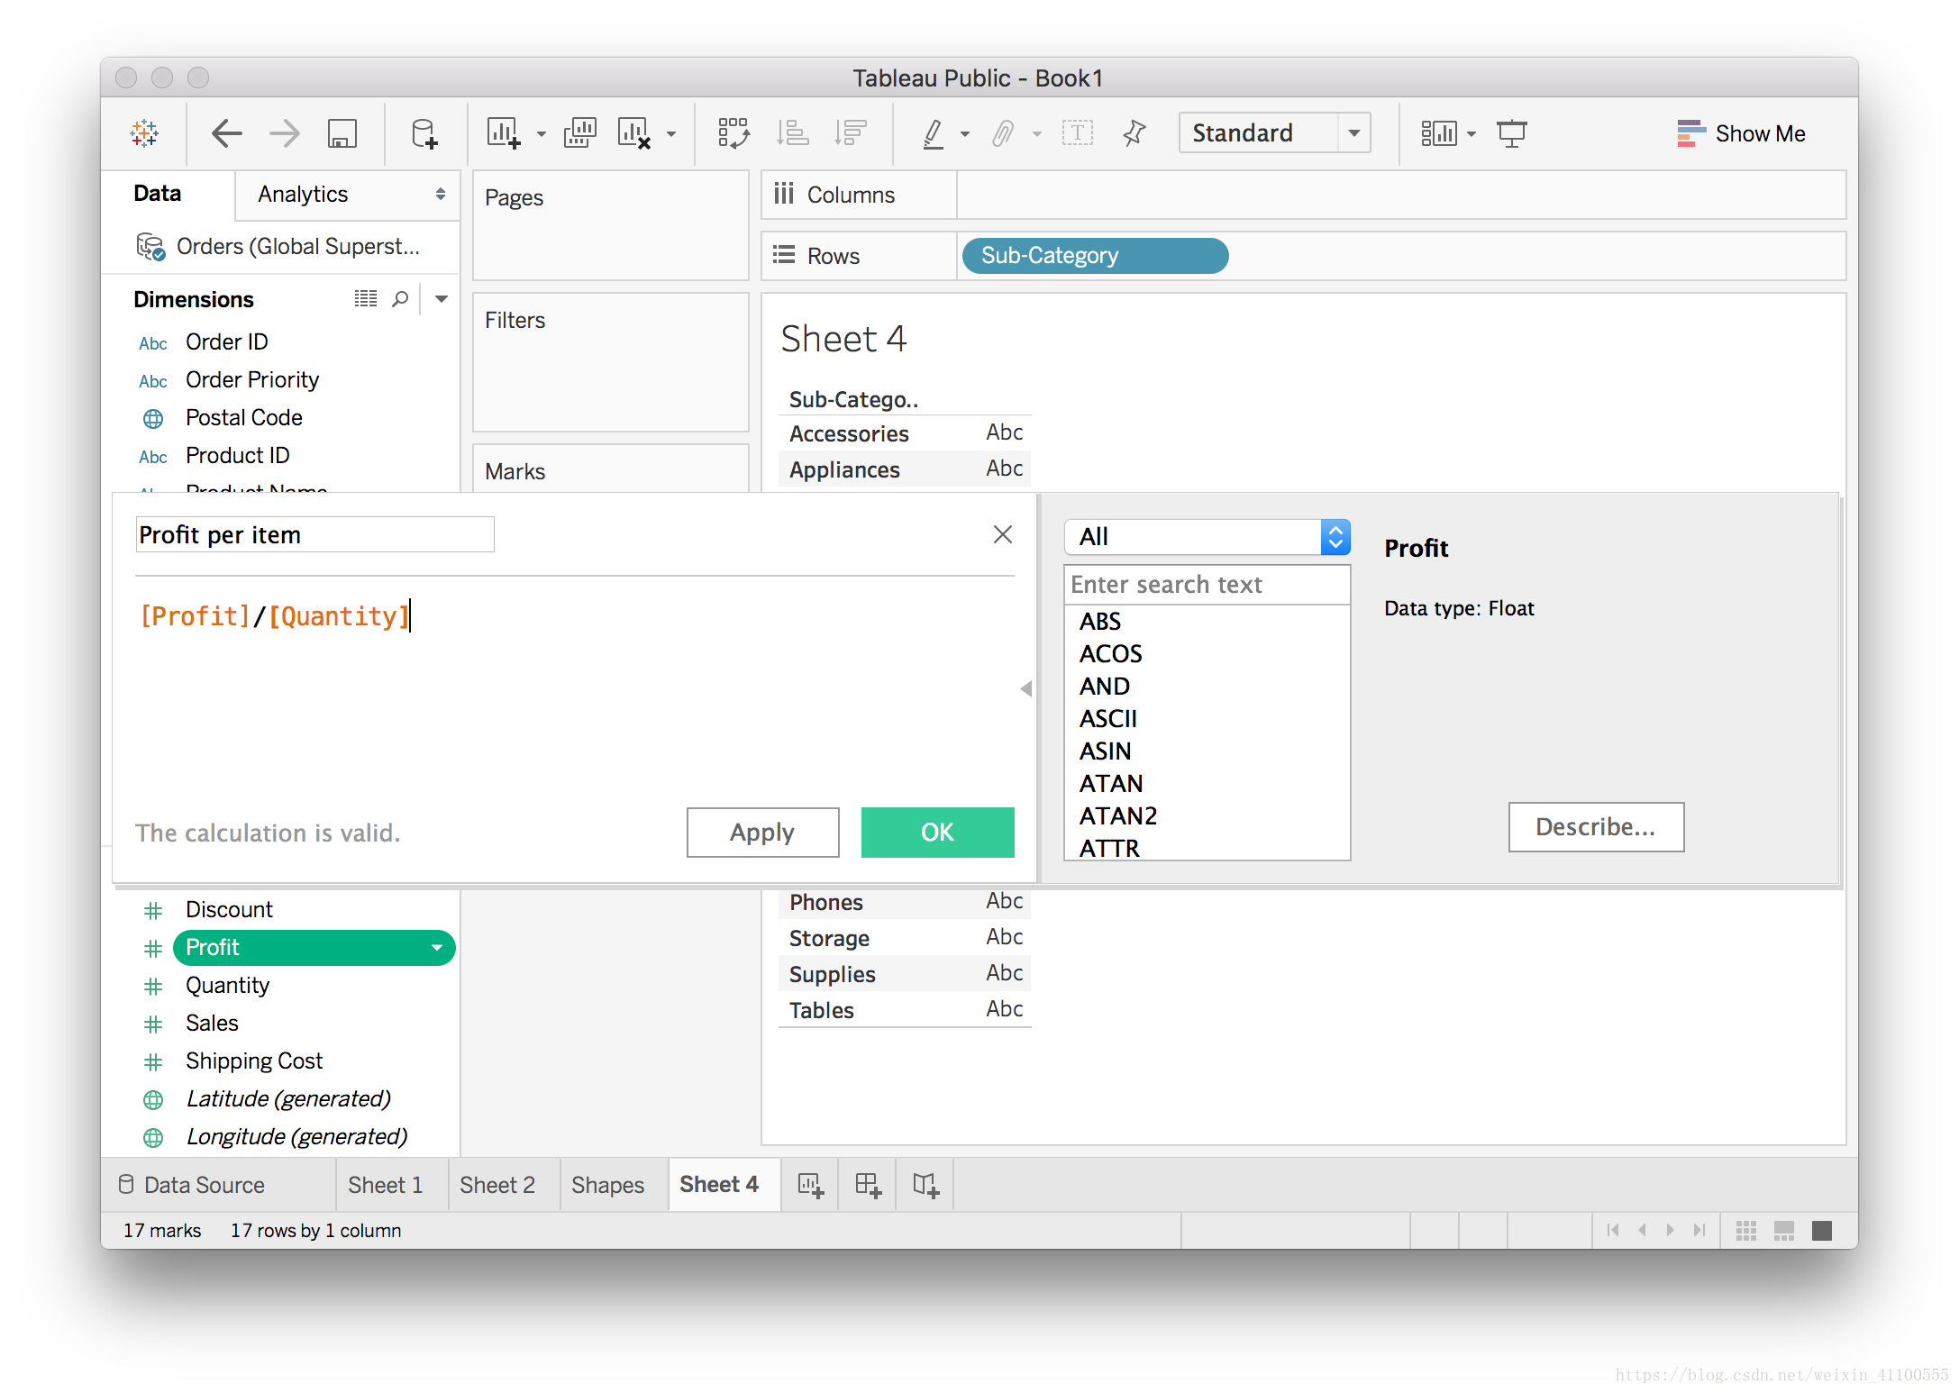This screenshot has height=1393, width=1959.
Task: Select the Shipping Cost measure
Action: (254, 1061)
